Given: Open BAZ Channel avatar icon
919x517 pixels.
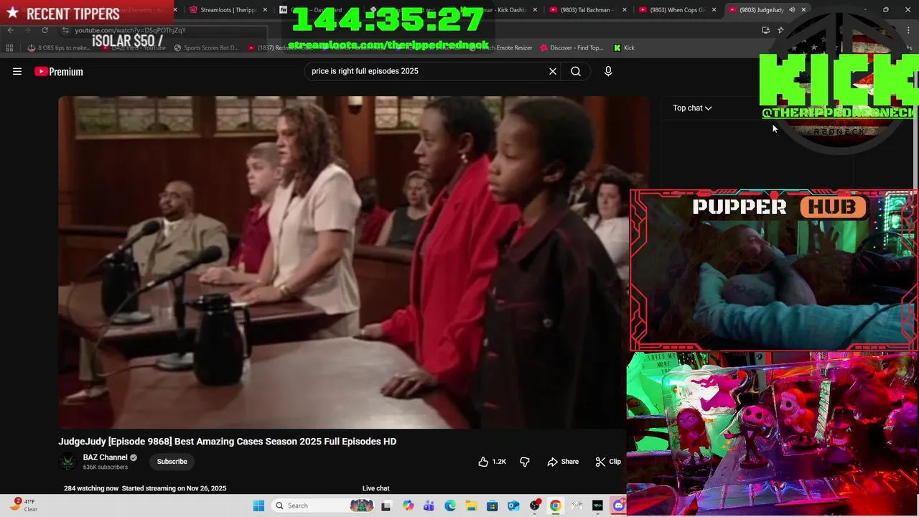Looking at the screenshot, I should (67, 462).
